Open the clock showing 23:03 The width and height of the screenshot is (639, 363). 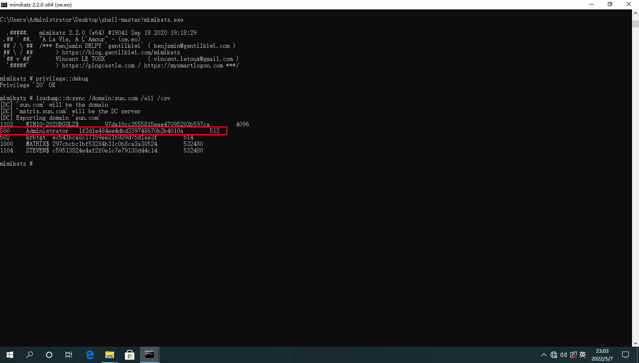tap(602, 355)
